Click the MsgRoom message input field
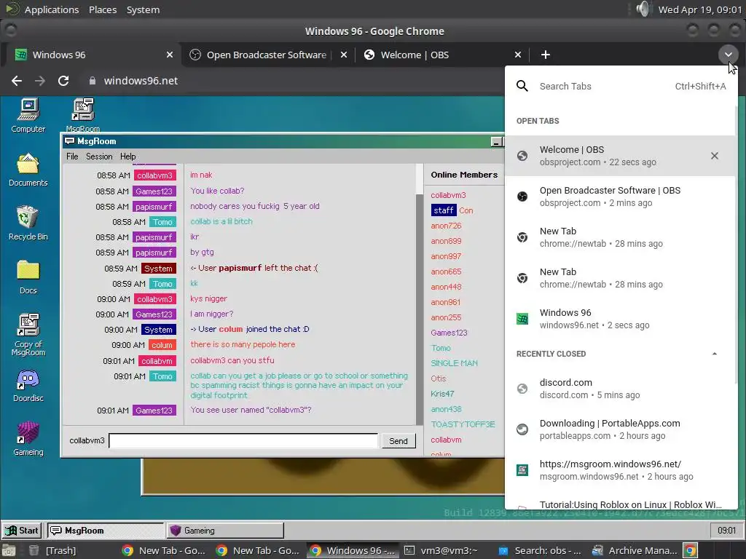 (x=243, y=440)
